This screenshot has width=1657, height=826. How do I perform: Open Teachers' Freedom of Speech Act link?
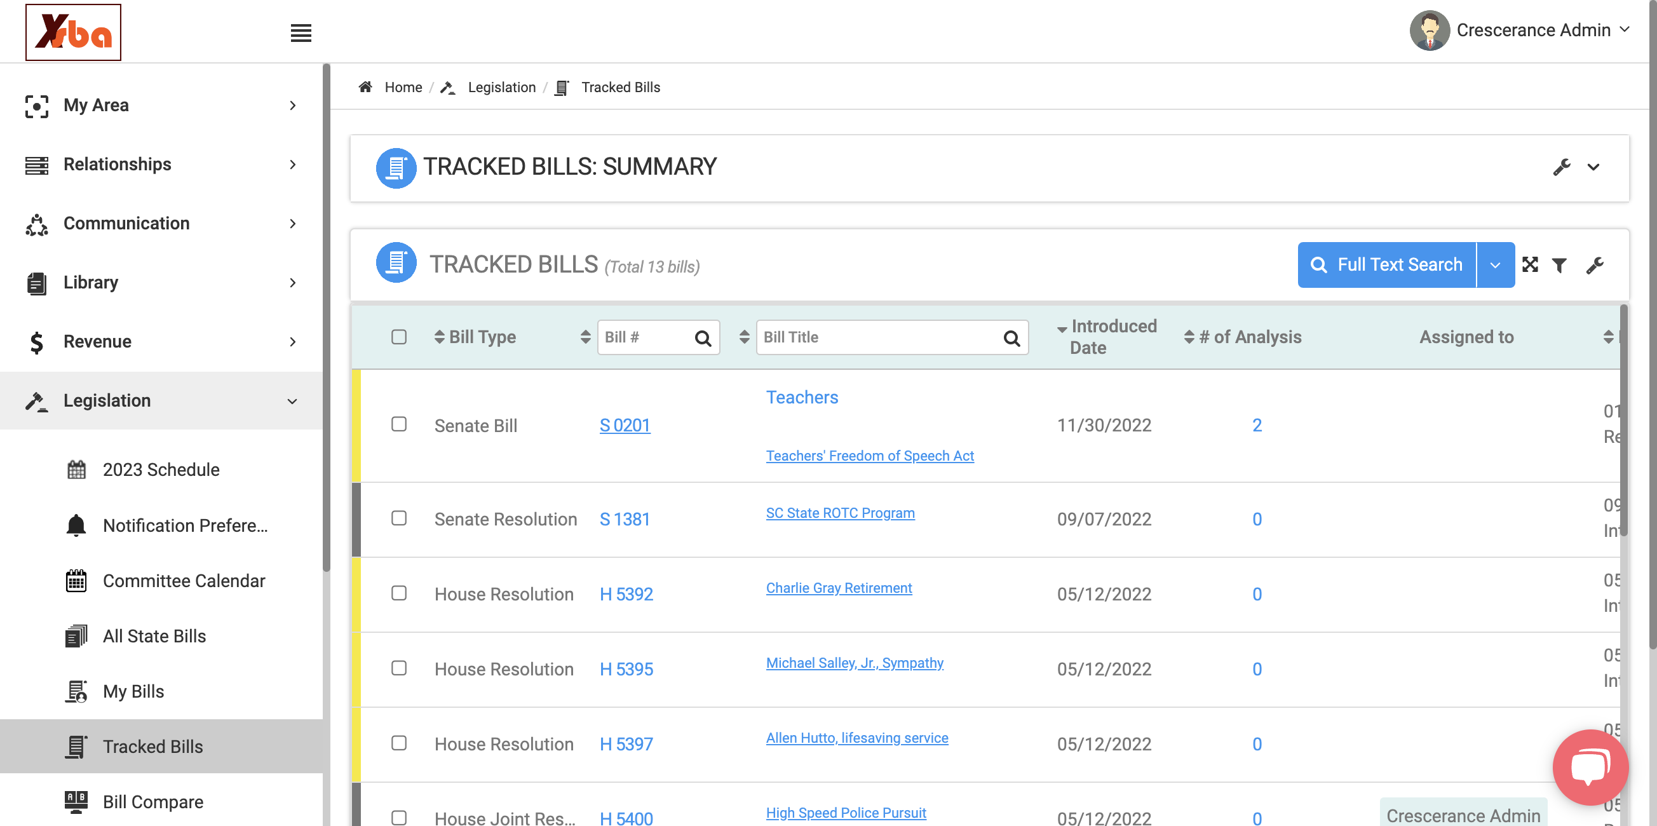(870, 456)
